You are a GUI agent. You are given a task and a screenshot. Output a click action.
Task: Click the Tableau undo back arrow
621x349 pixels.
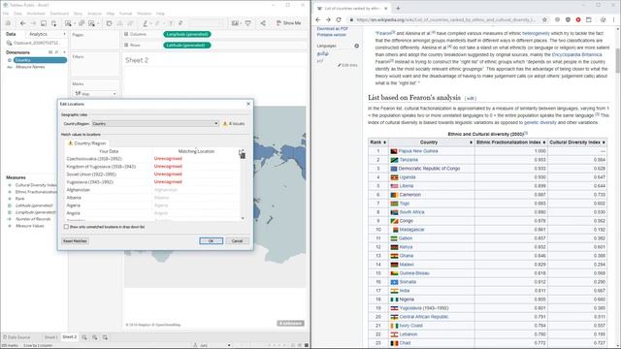(22, 23)
